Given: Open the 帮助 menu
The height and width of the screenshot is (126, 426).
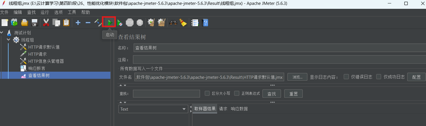Looking at the screenshot, I should [x=86, y=13].
